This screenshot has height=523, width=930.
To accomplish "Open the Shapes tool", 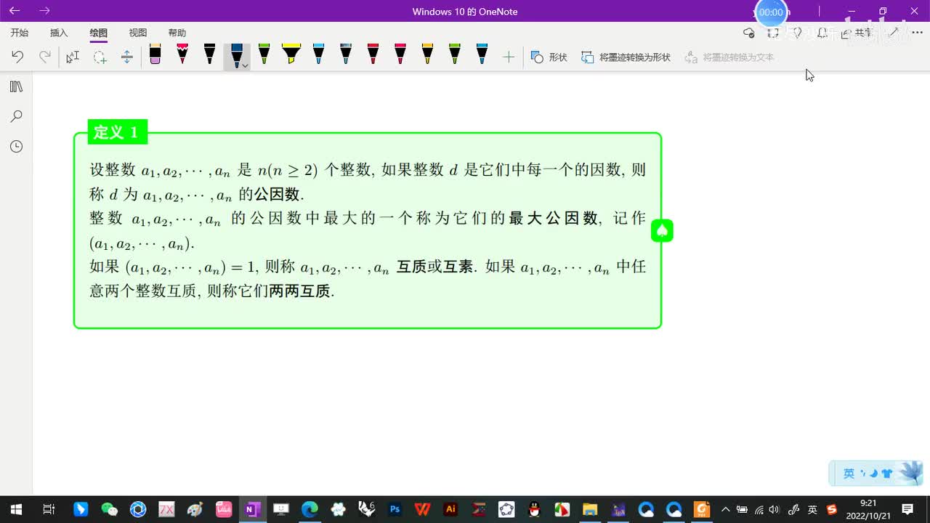I will coord(549,57).
